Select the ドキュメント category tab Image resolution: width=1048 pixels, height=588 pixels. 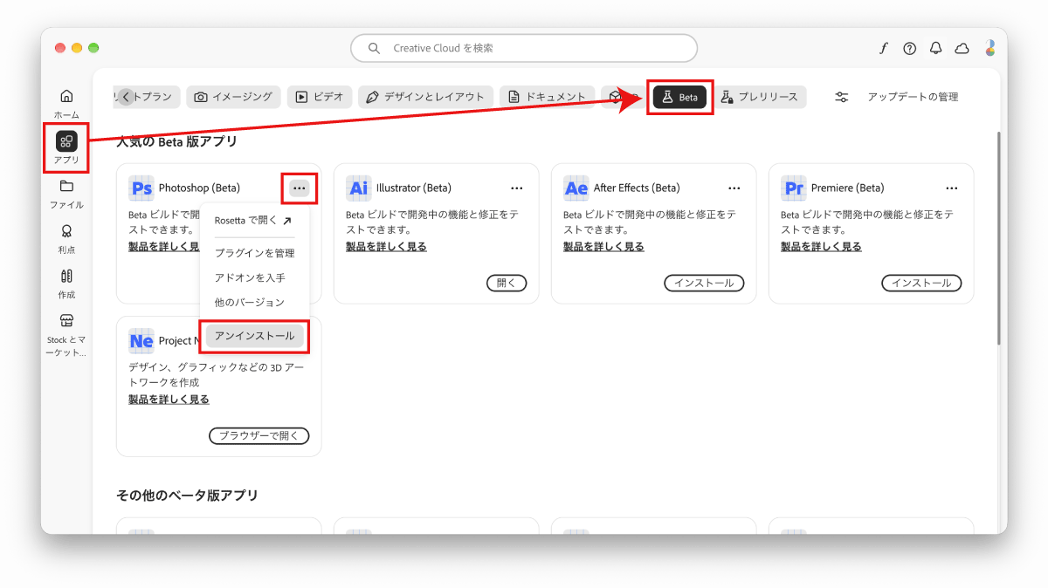[548, 97]
